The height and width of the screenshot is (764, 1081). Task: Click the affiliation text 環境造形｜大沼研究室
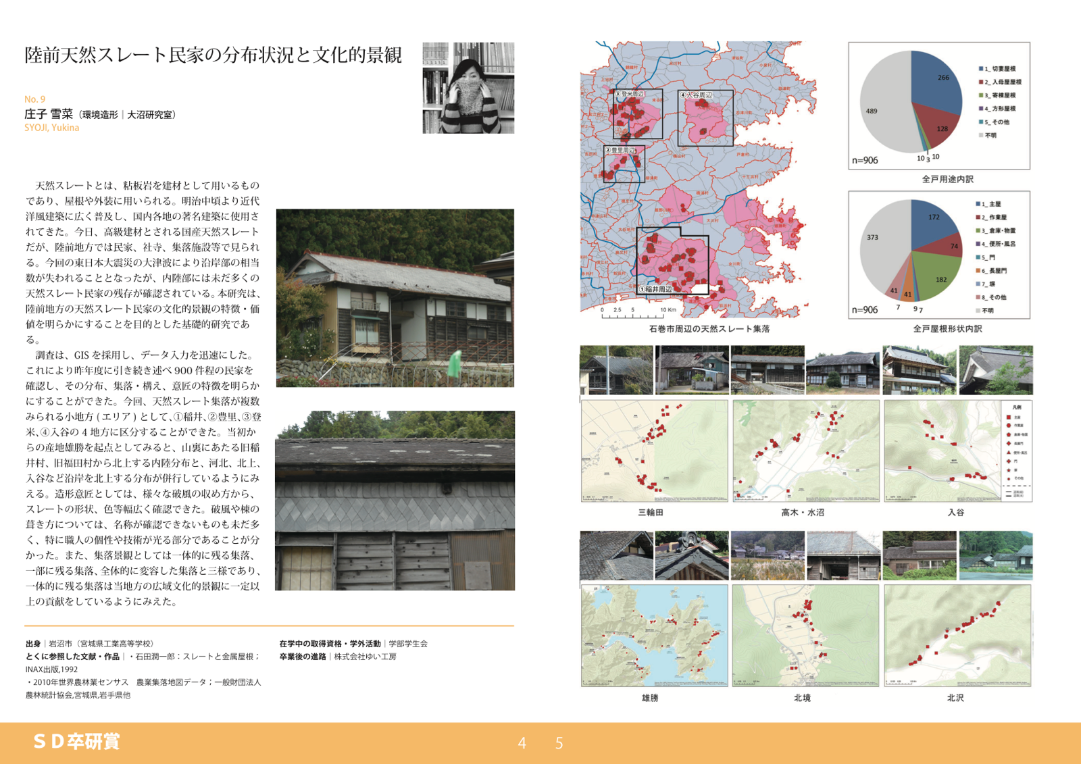(128, 115)
